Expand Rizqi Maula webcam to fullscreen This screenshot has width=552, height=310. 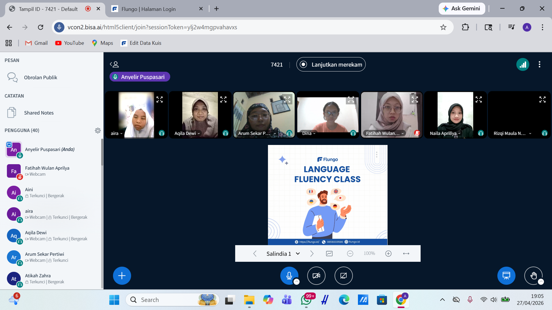click(x=543, y=100)
